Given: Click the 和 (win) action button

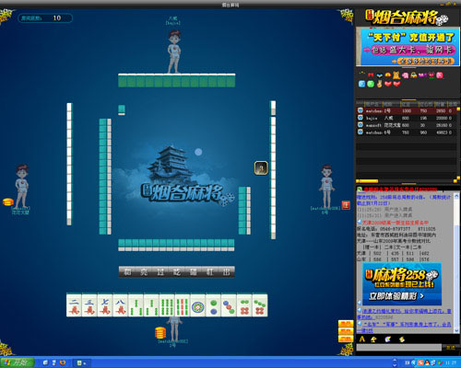Looking at the screenshot, I should coord(127,272).
